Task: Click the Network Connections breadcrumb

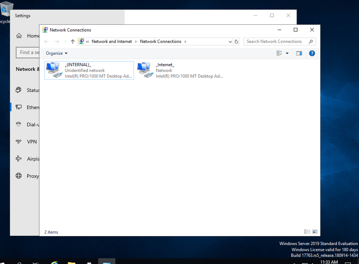Action: click(161, 42)
